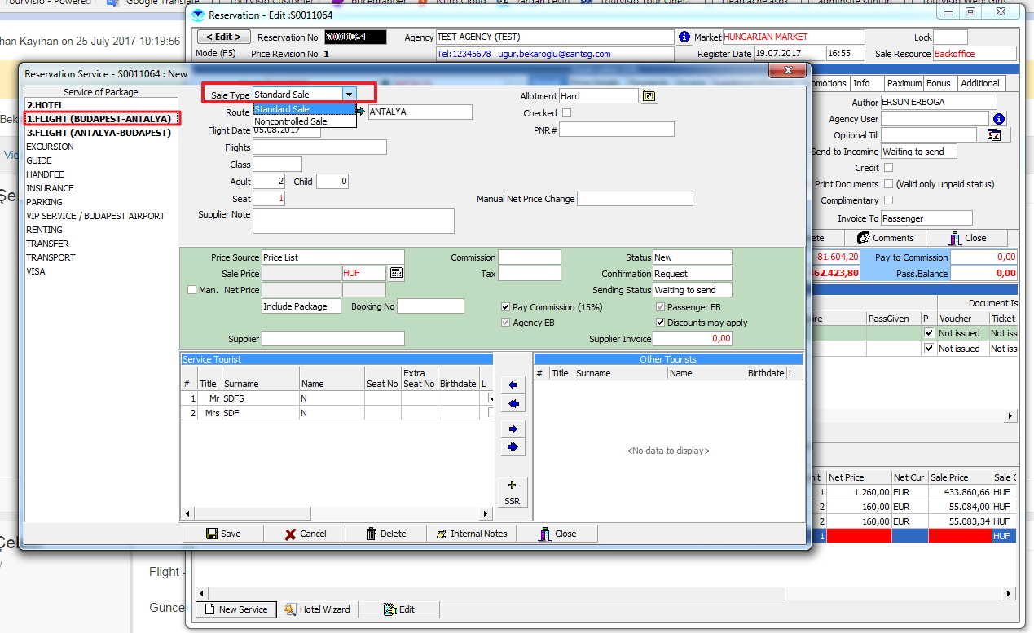Viewport: 1034px width, 633px height.
Task: Click the Supplier Note text field
Action: (353, 221)
